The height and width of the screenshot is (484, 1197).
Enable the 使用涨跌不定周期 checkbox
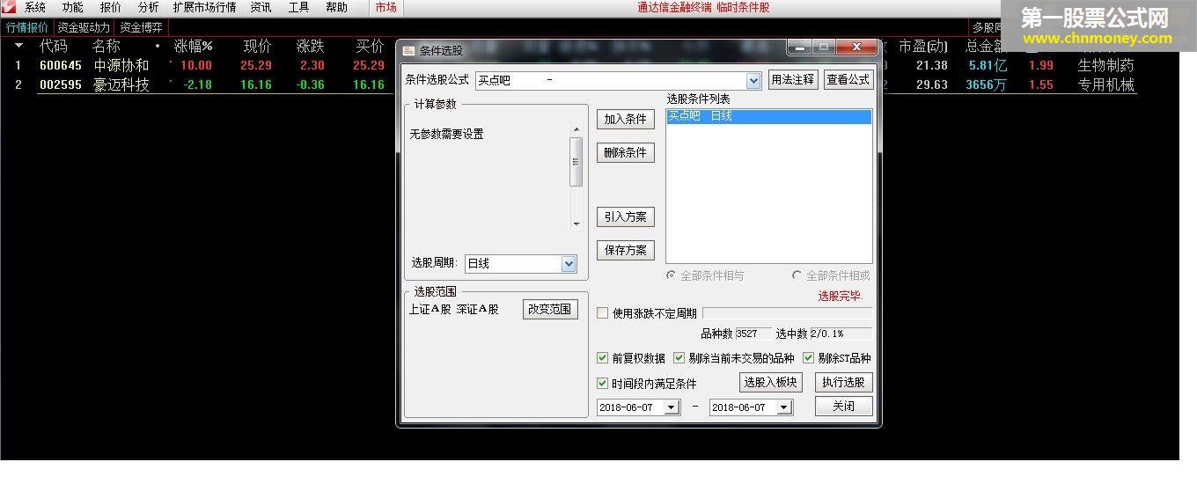(603, 313)
